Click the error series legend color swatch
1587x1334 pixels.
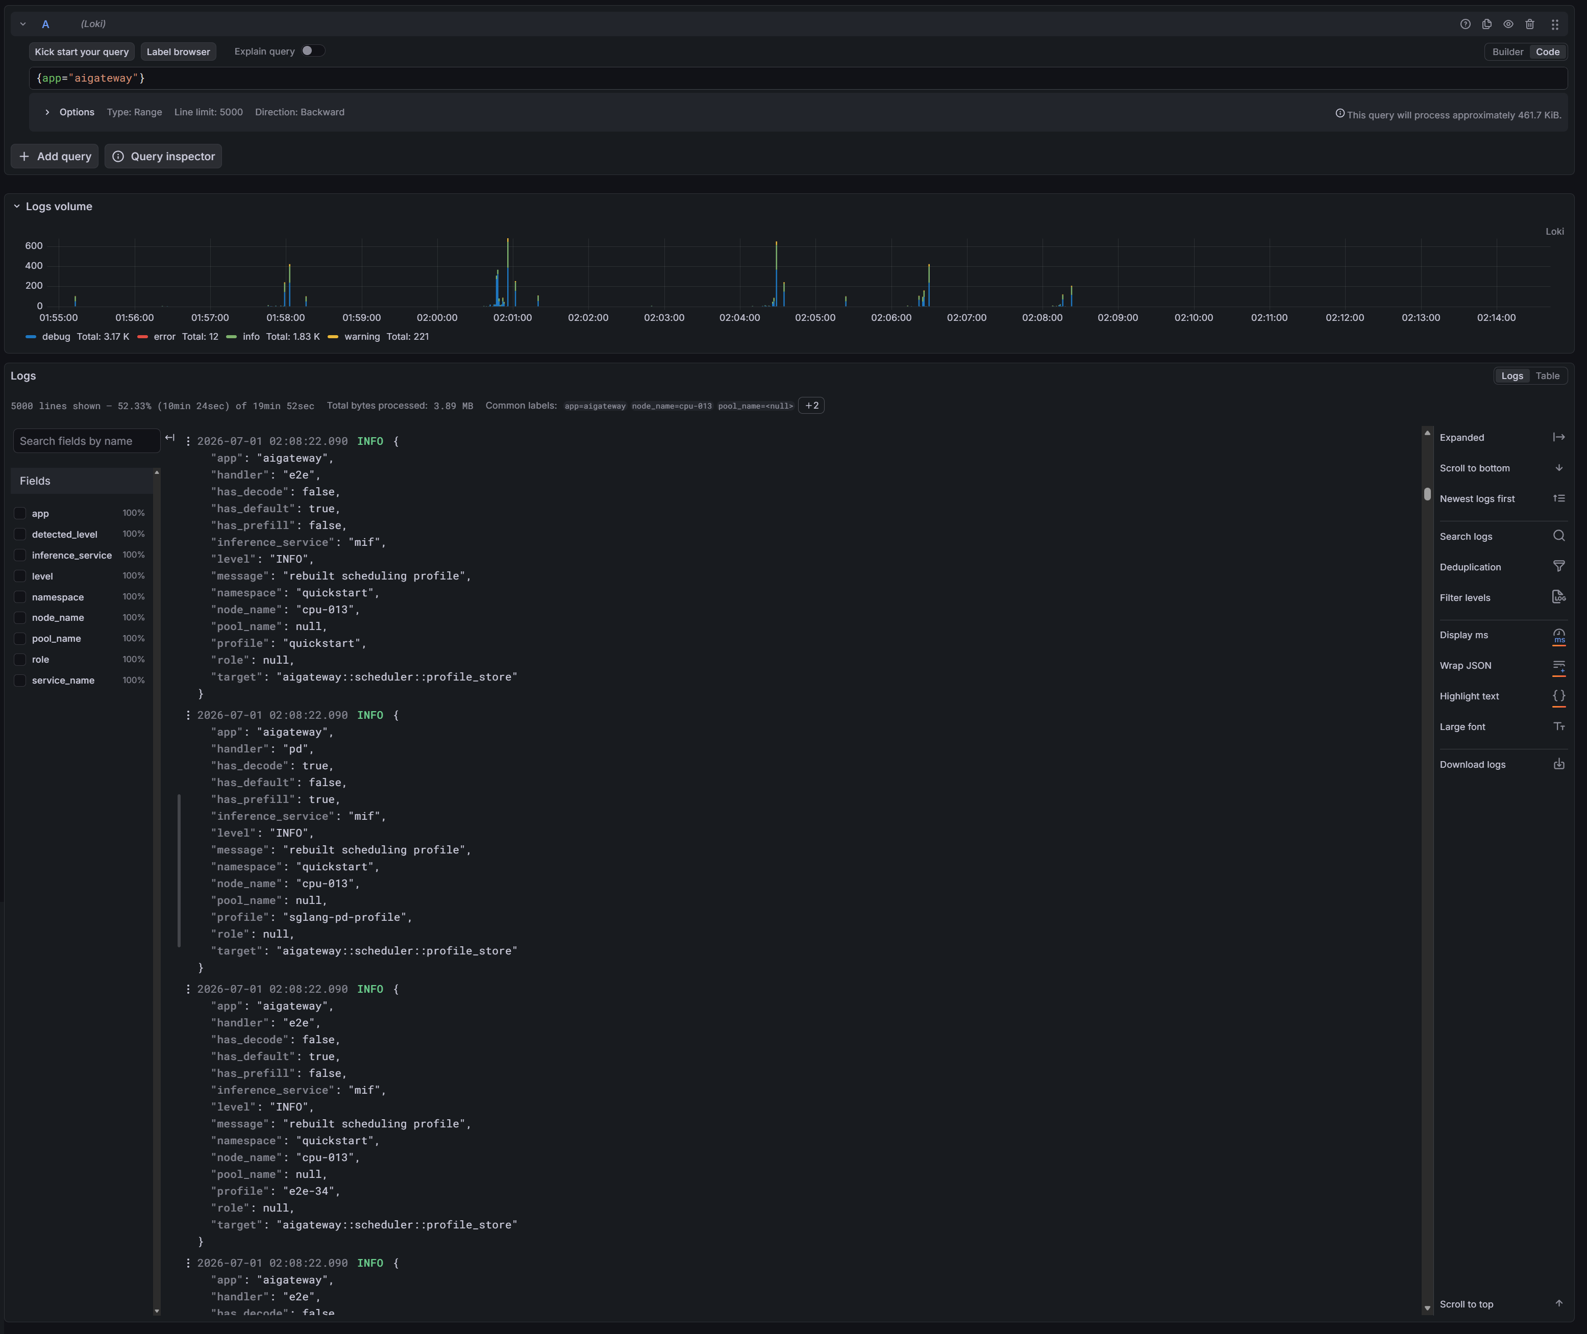pos(142,337)
